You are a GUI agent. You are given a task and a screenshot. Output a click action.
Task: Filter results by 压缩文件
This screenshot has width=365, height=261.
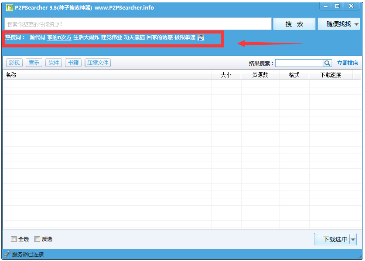[x=98, y=63]
